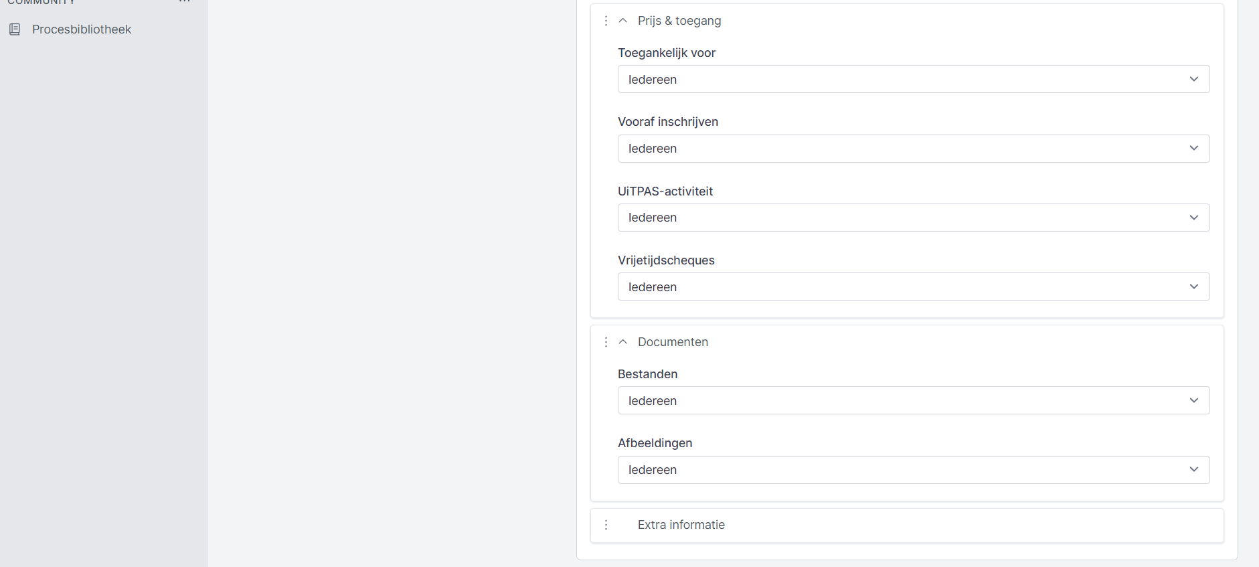Open the Toegankelijk voor dropdown

913,80
